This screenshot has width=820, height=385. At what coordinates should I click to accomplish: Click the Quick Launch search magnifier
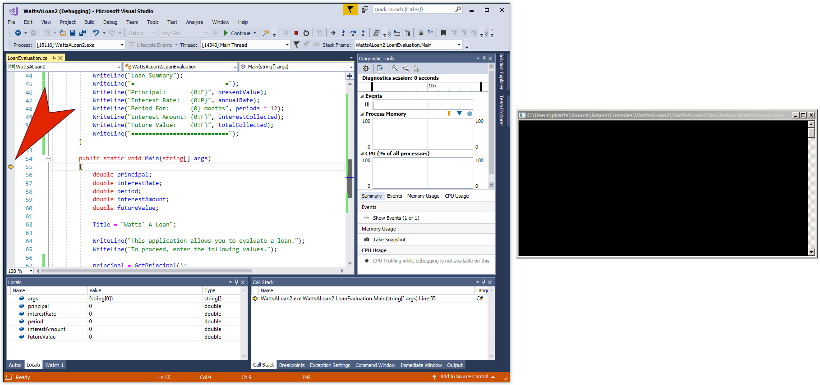[458, 9]
